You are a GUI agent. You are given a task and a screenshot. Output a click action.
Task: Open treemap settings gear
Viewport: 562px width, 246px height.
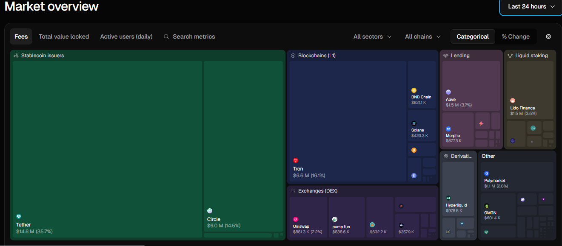[x=548, y=36]
